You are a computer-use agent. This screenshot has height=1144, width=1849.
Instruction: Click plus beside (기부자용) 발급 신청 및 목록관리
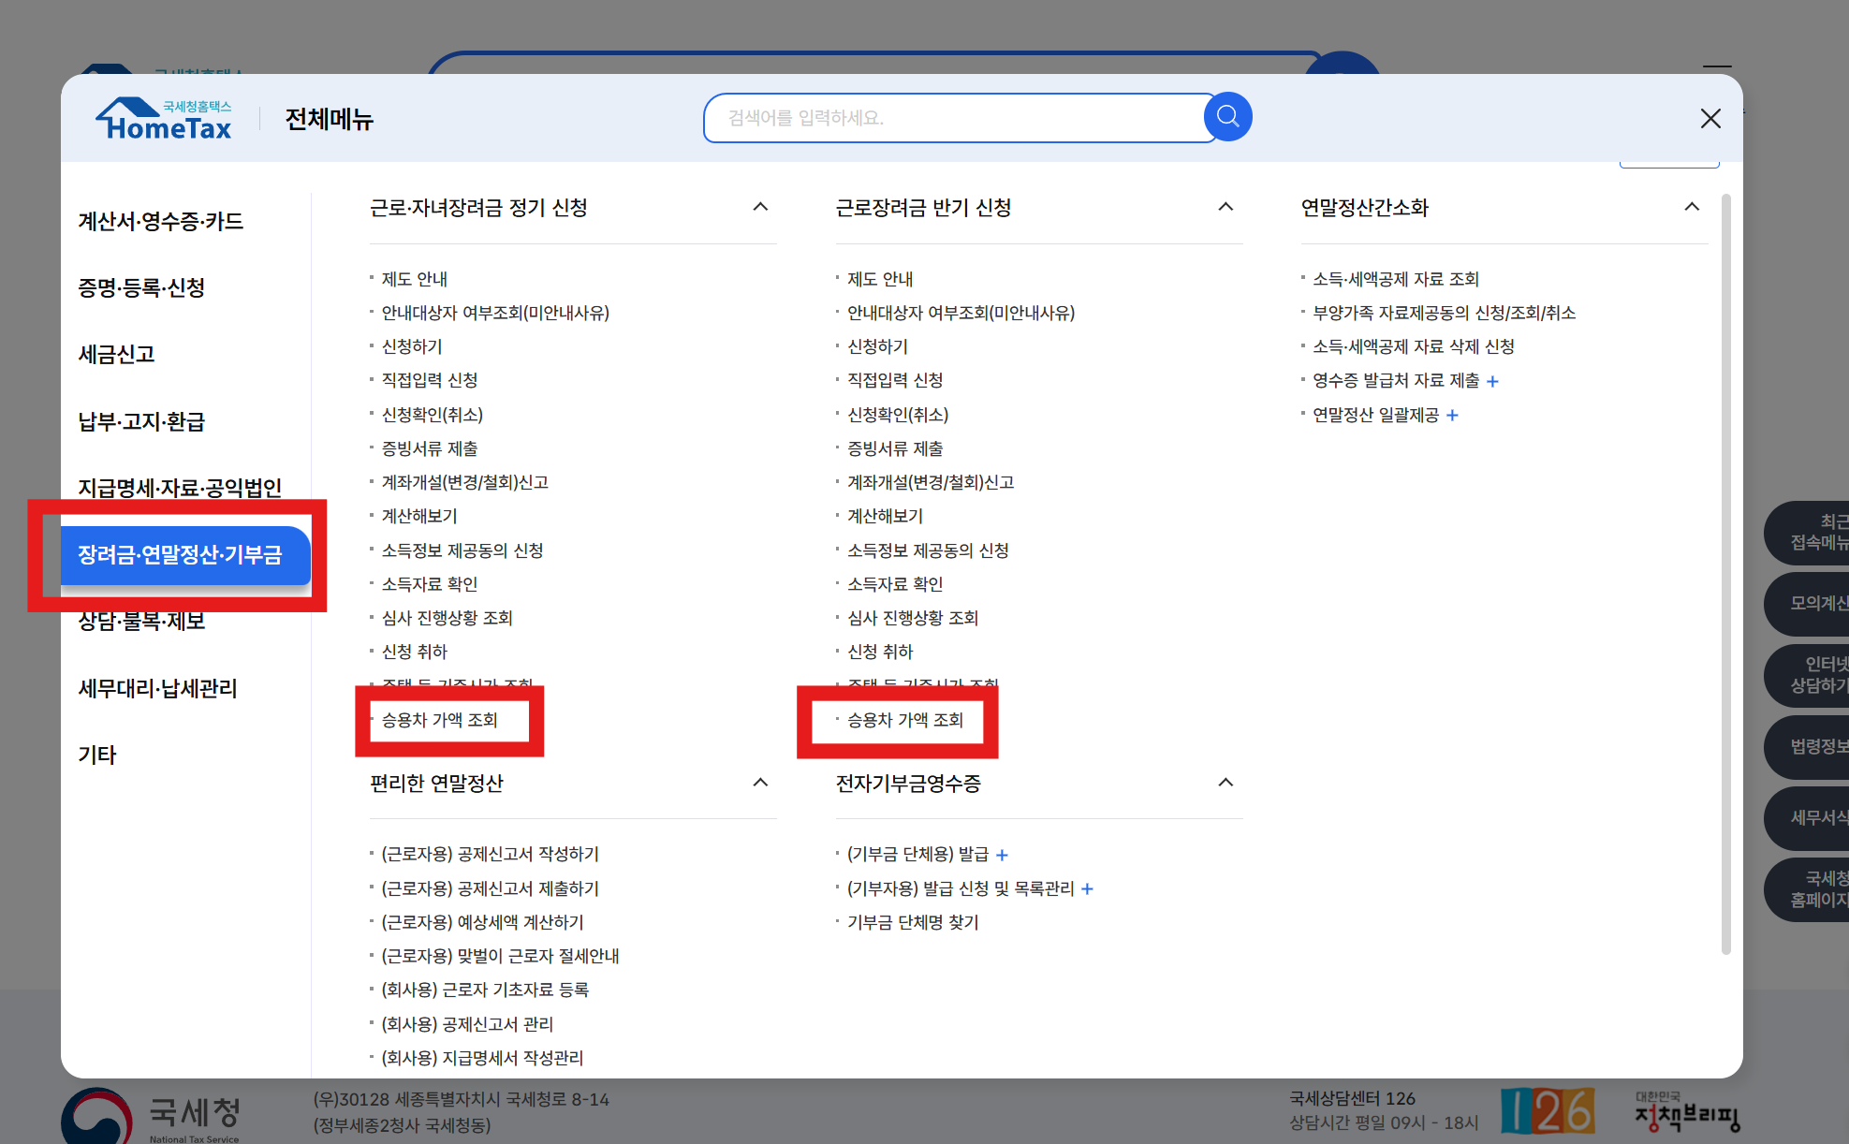1087,888
